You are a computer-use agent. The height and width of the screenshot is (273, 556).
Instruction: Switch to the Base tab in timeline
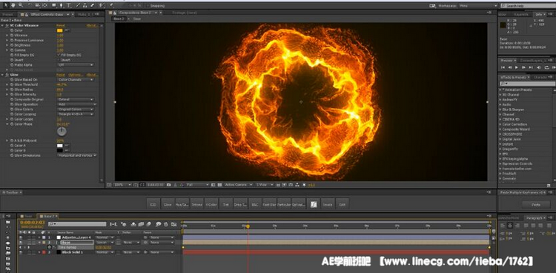tap(27, 215)
